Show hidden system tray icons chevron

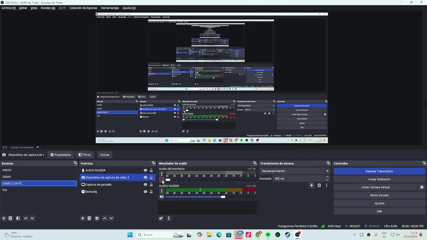[354, 235]
